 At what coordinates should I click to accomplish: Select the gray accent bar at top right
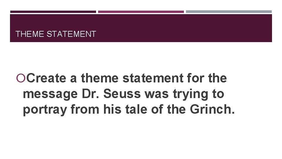pyautogui.click(x=229, y=12)
